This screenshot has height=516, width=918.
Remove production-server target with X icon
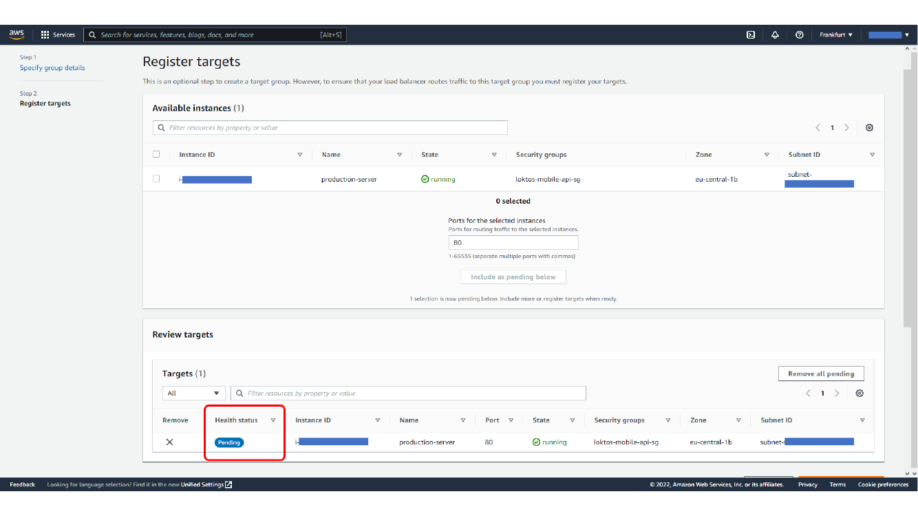pos(169,442)
